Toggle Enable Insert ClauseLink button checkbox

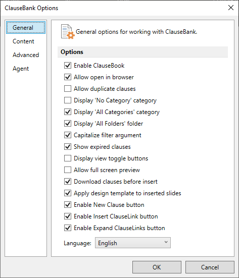pyautogui.click(x=68, y=216)
